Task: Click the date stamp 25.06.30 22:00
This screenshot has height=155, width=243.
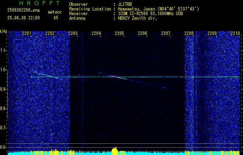Action: pos(24,18)
